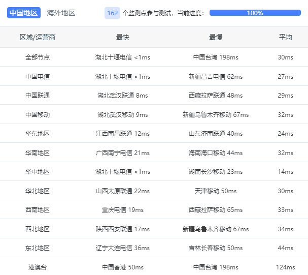Select the 中国地区 tab
This screenshot has width=308, height=275.
pos(24,13)
